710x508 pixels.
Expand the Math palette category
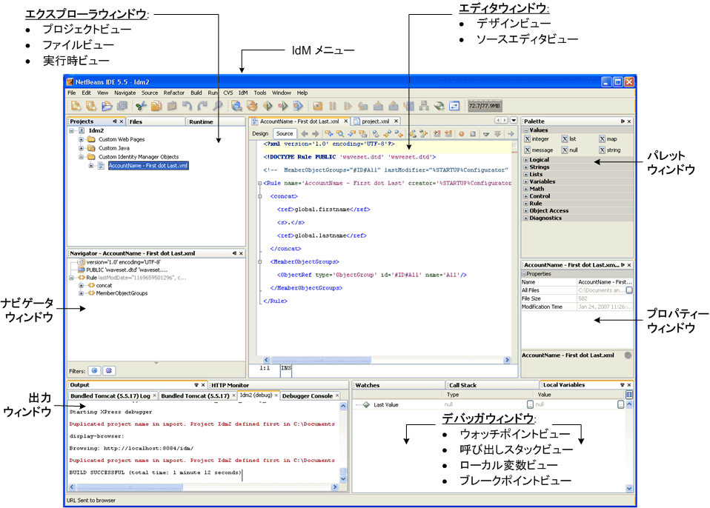pos(525,189)
